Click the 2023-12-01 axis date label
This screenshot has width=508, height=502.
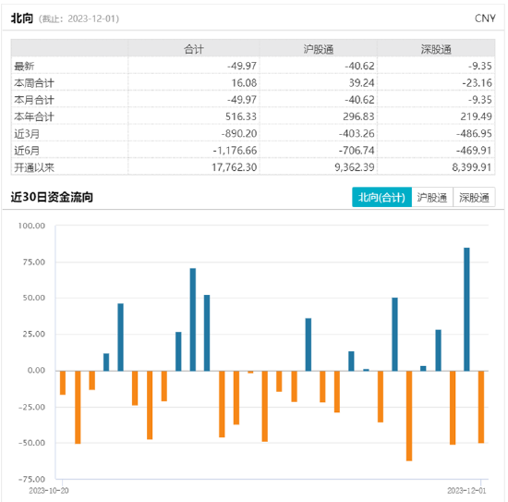466,491
